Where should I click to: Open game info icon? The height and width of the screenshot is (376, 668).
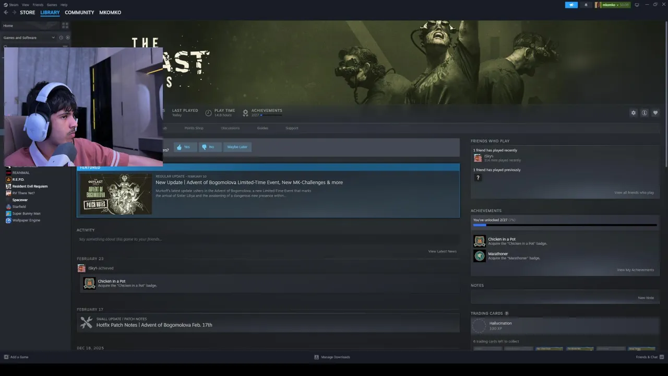(645, 113)
